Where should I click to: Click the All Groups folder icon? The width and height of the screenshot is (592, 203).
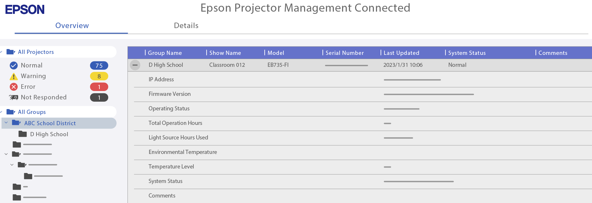[x=11, y=112]
